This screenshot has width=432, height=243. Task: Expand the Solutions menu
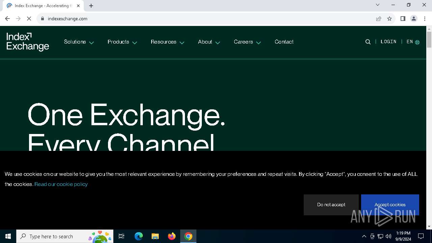pyautogui.click(x=79, y=42)
